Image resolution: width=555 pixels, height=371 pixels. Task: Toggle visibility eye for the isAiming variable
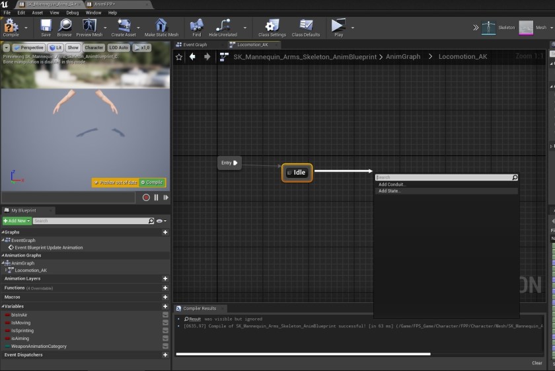point(165,339)
